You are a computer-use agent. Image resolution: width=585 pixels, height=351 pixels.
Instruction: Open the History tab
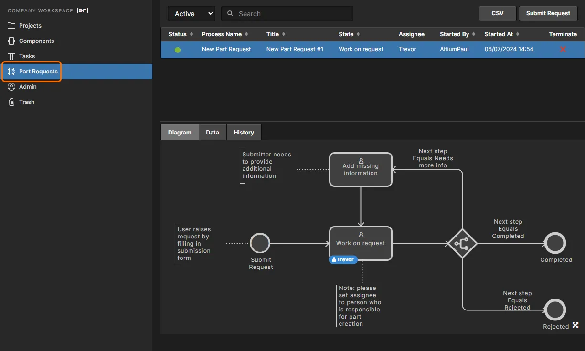244,133
